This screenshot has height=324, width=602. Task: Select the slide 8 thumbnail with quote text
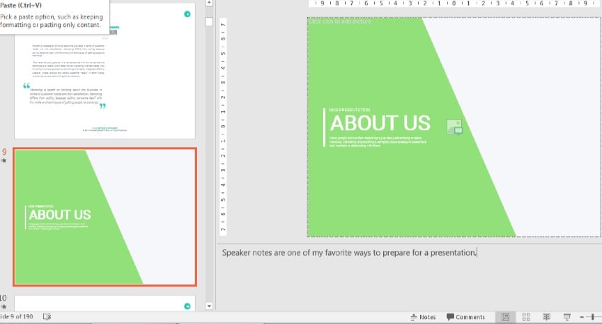[x=105, y=71]
